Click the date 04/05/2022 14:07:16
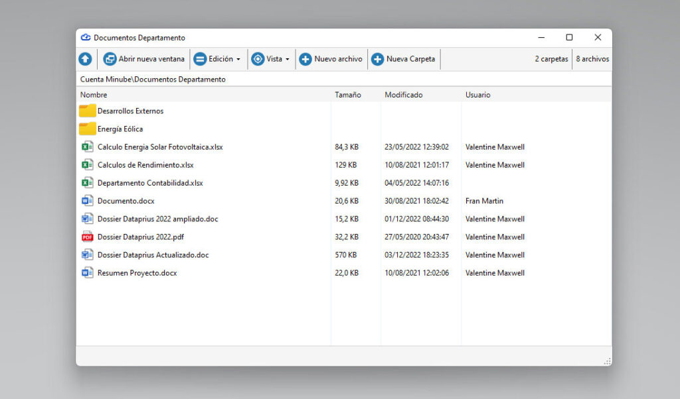 (x=417, y=183)
